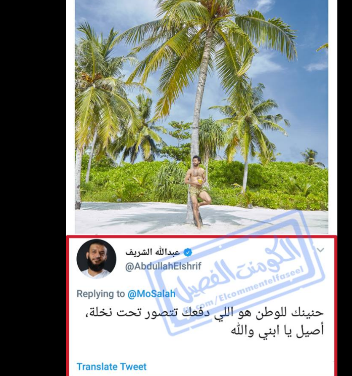
Task: Select the display name عبدالله الشريف
Action: coord(153,253)
